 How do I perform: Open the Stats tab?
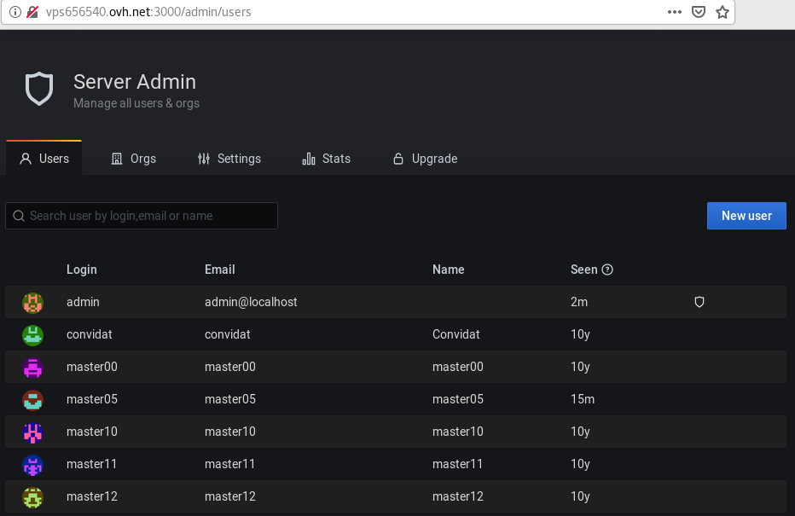(x=326, y=159)
